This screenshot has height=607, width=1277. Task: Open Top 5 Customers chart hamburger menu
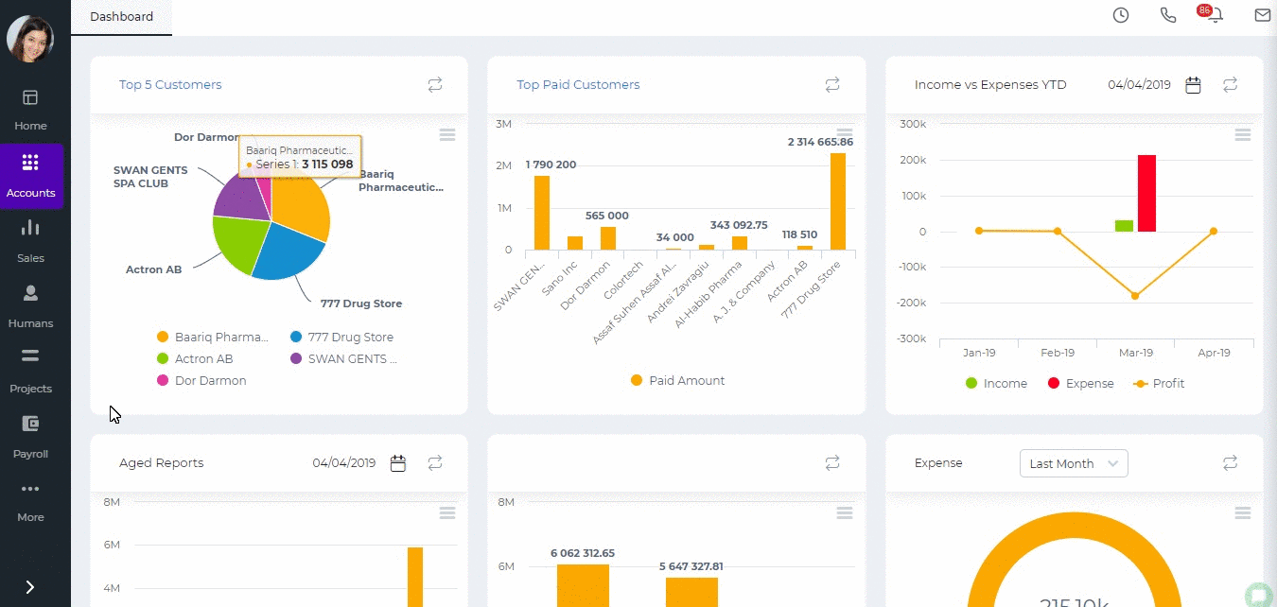pyautogui.click(x=447, y=135)
